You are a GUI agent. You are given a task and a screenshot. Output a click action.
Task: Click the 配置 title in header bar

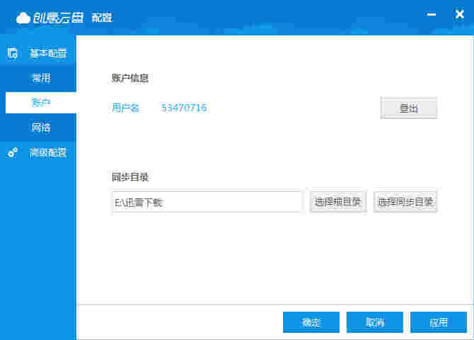click(102, 18)
